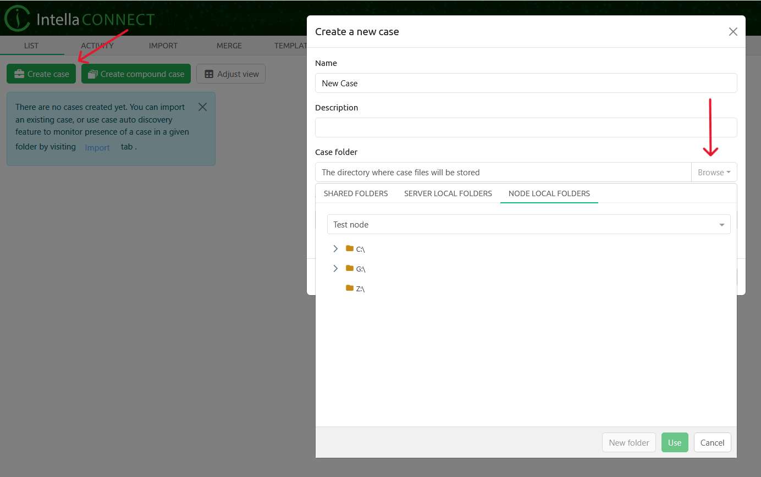This screenshot has height=477, width=761.
Task: Click into the case Name field
Action: (526, 84)
